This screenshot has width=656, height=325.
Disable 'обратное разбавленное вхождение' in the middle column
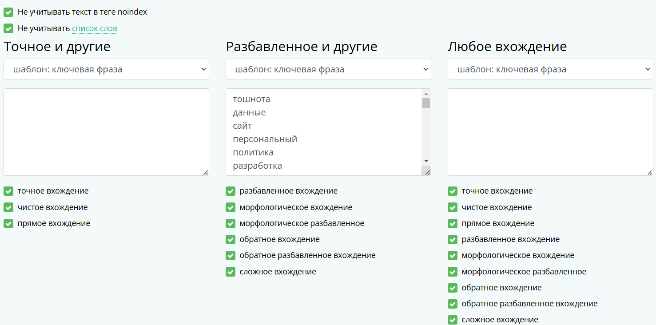coord(231,255)
